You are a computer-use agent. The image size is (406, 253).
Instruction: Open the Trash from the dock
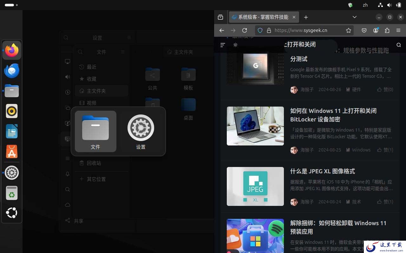tap(12, 193)
